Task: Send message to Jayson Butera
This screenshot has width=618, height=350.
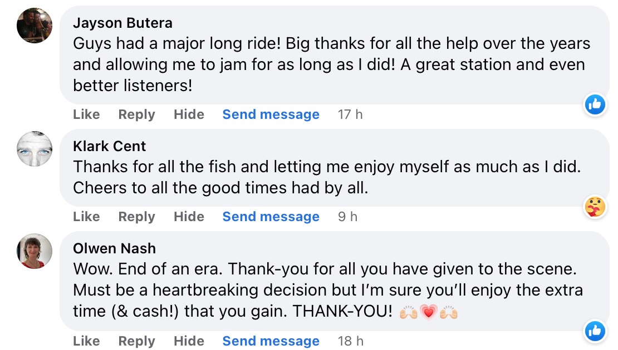Action: (x=271, y=114)
